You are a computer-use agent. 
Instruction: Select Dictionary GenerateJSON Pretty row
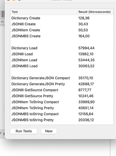[62, 84]
